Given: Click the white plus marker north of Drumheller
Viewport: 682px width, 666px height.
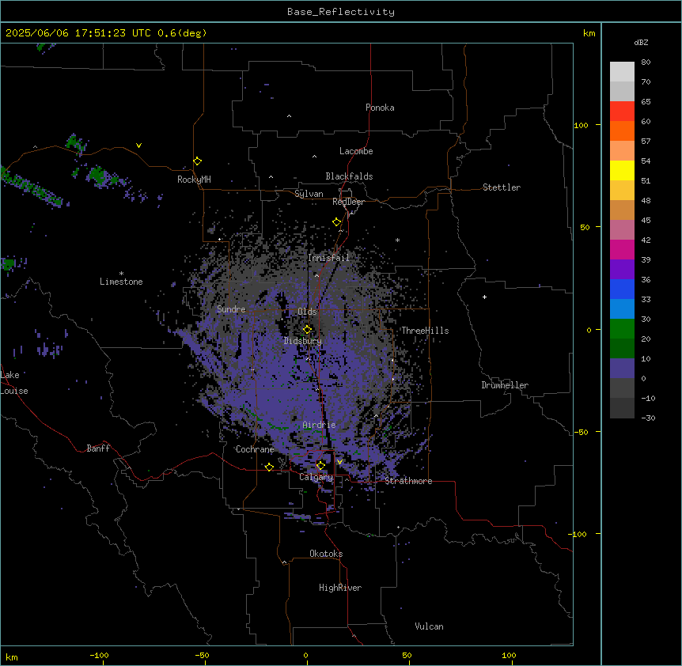Looking at the screenshot, I should [484, 297].
